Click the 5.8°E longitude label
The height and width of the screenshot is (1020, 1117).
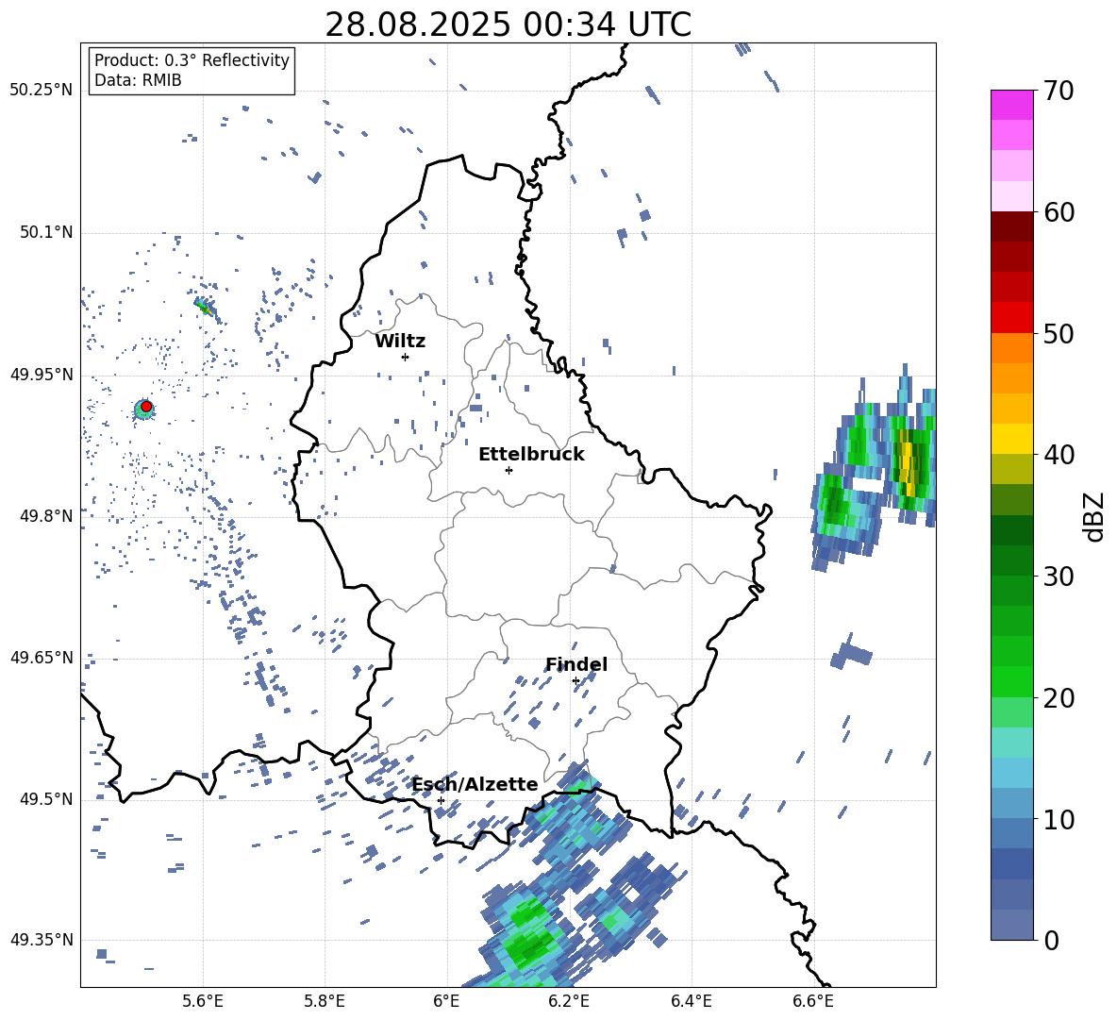[325, 1001]
